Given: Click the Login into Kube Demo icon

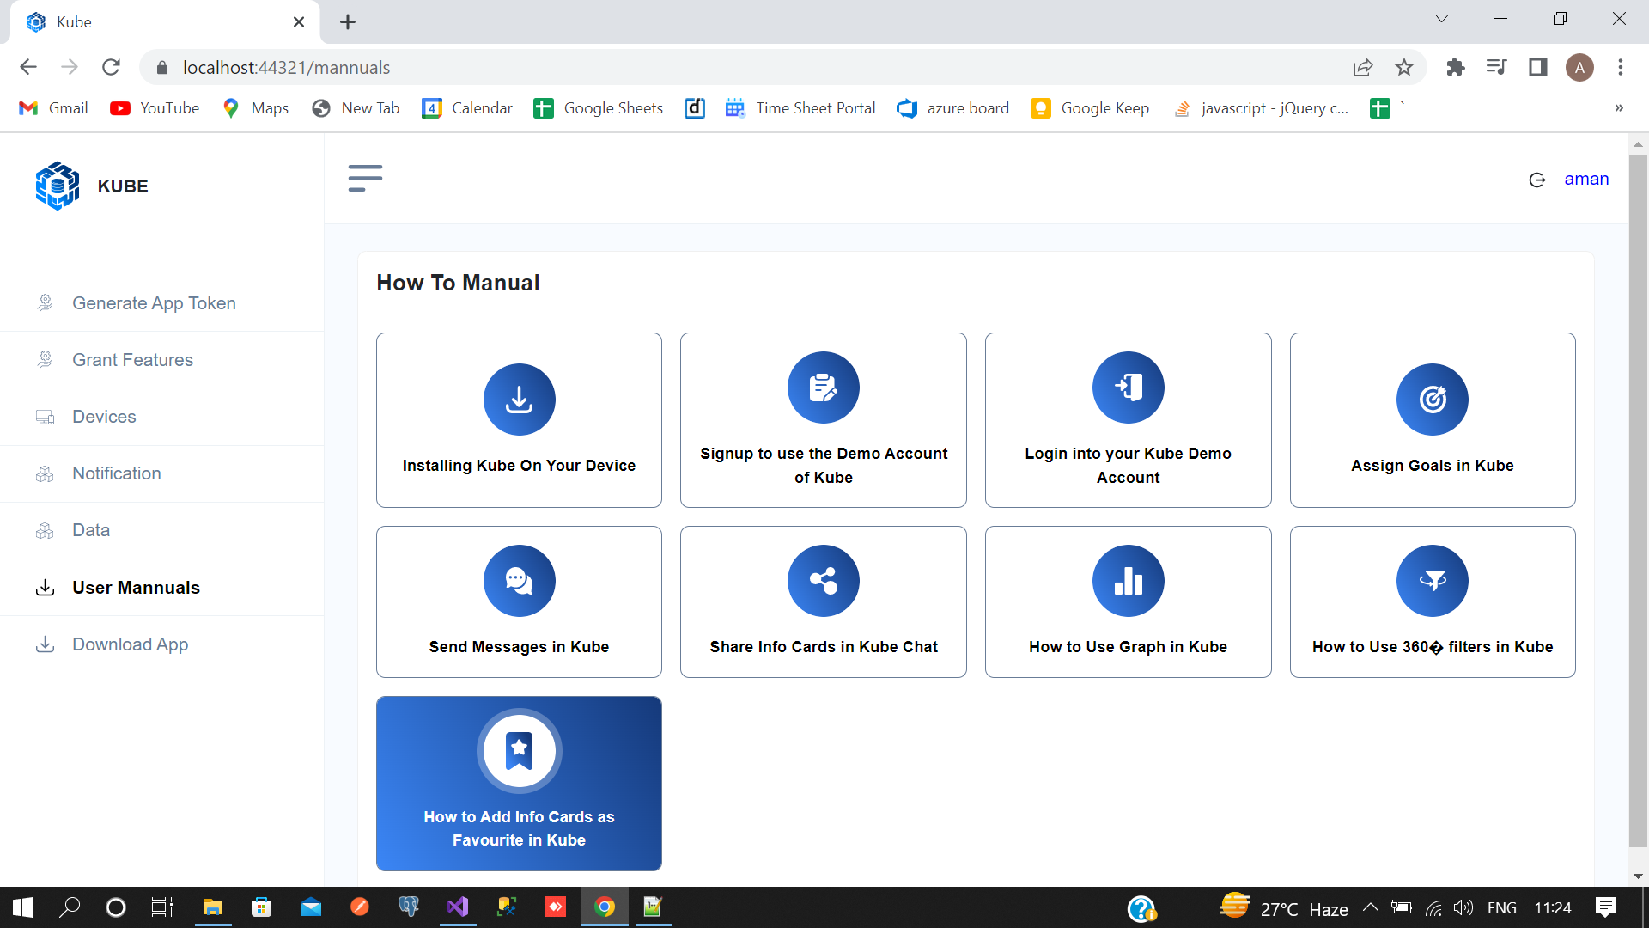Looking at the screenshot, I should [1128, 388].
